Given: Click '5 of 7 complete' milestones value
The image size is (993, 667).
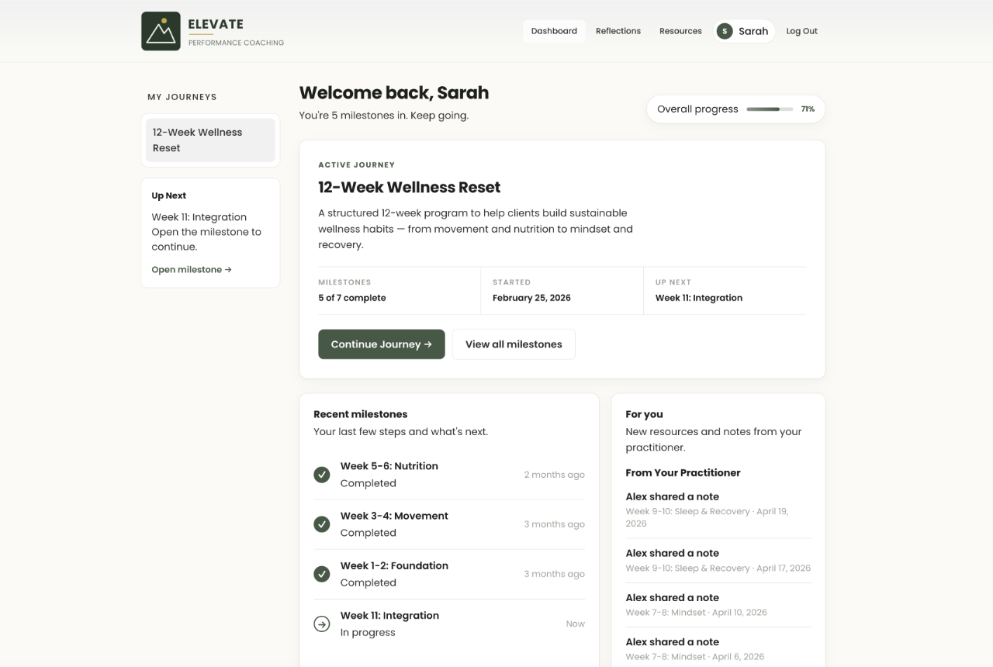Looking at the screenshot, I should (352, 298).
